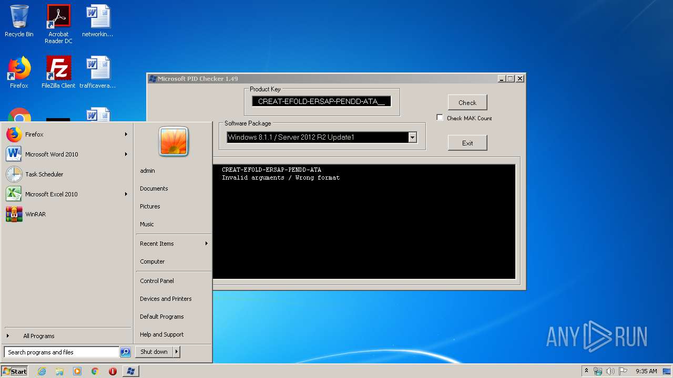Open the Action Center flag icon
This screenshot has height=378, width=673.
623,371
